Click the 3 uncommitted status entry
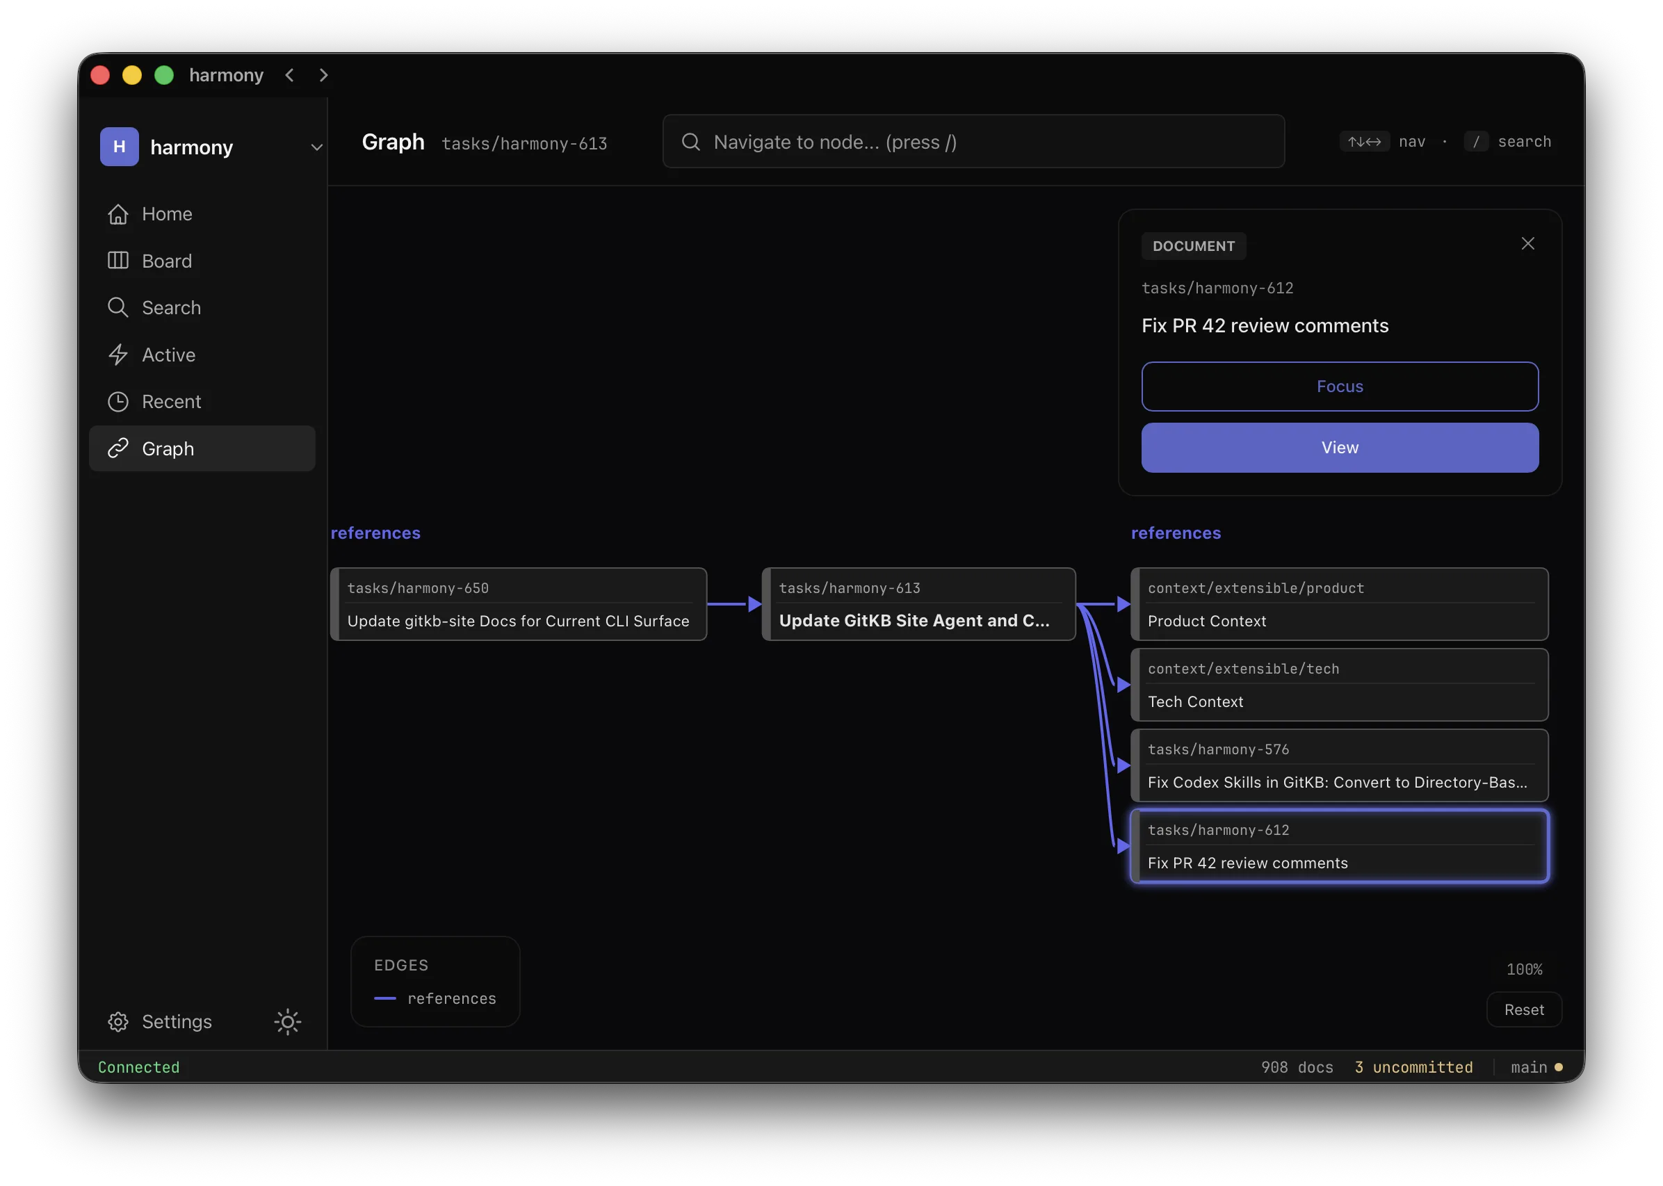The height and width of the screenshot is (1186, 1663). tap(1413, 1067)
